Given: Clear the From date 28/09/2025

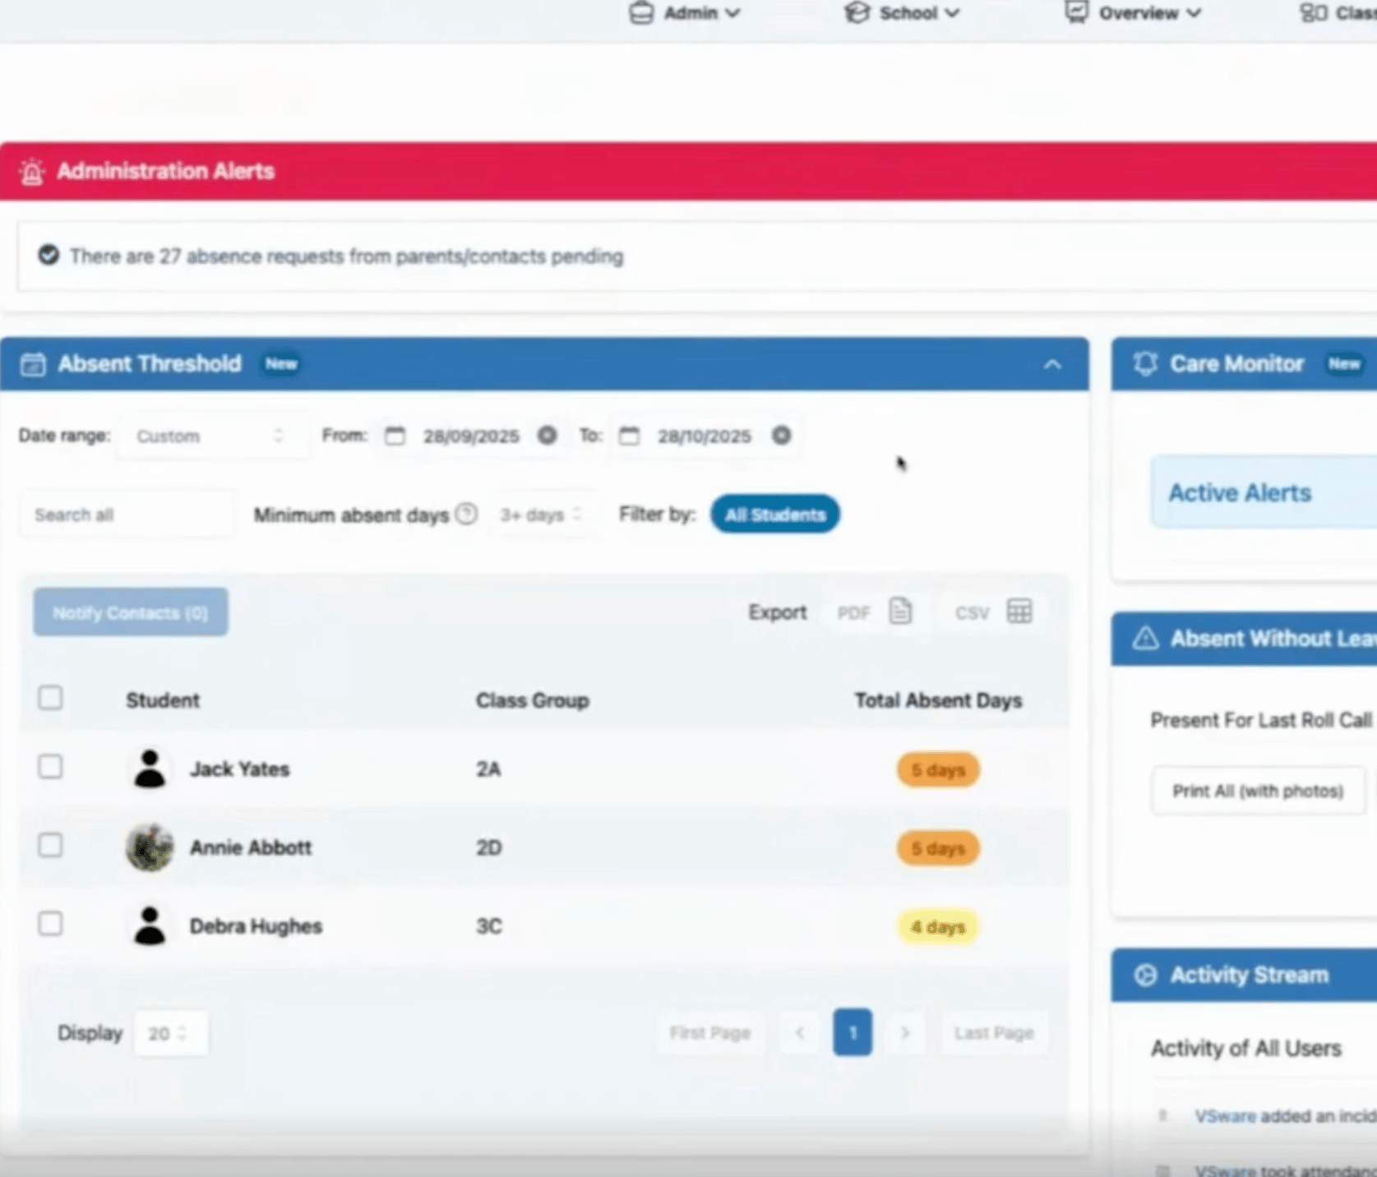Looking at the screenshot, I should [547, 436].
